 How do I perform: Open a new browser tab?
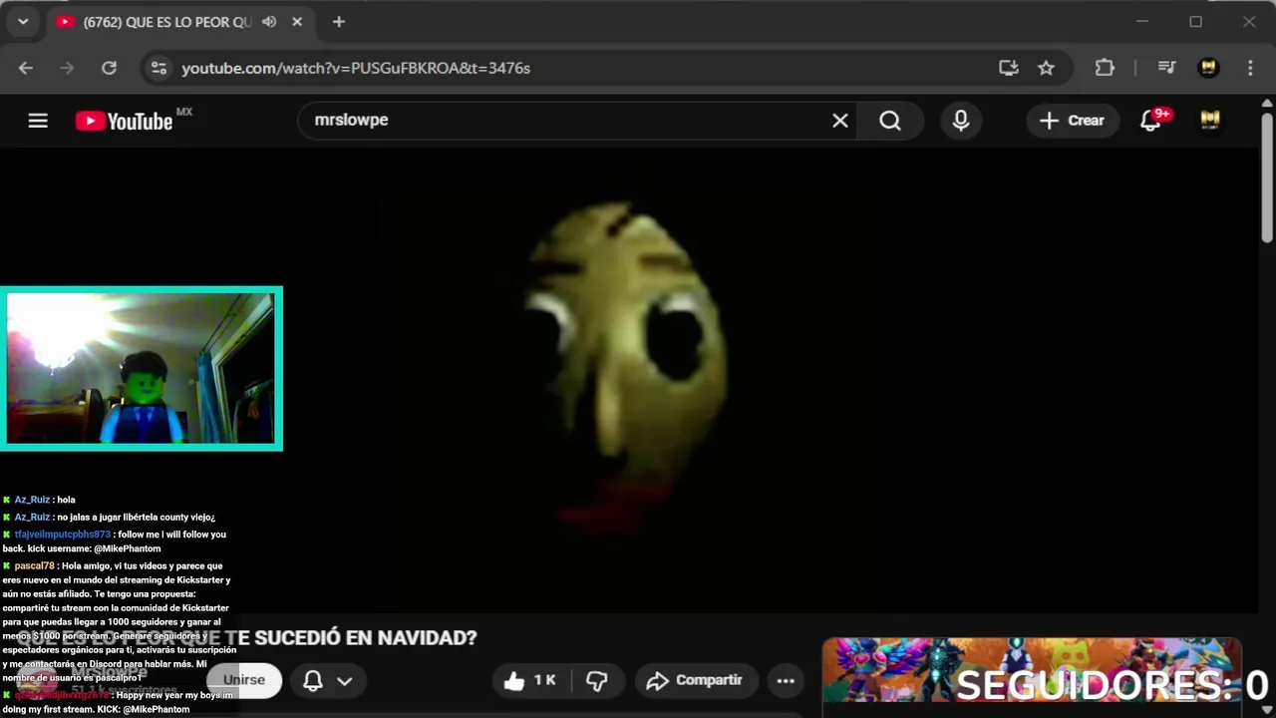[339, 22]
